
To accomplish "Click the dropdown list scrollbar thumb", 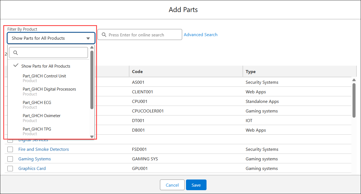I will (x=92, y=80).
